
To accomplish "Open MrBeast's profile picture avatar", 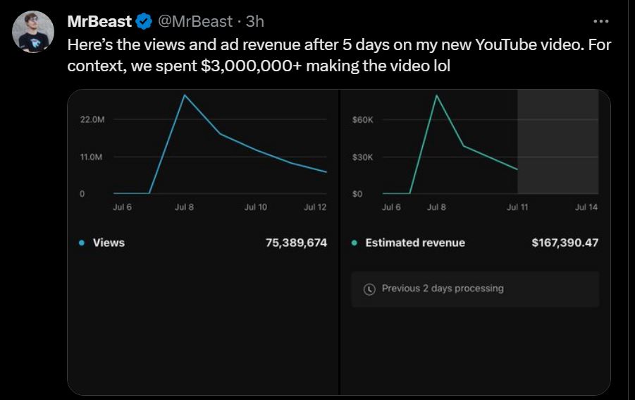I will pos(33,32).
